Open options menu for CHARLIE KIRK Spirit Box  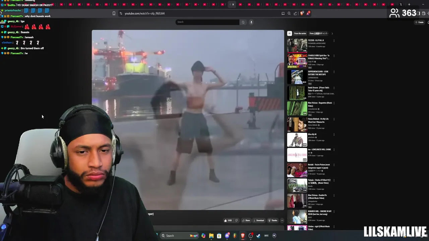coord(334,56)
